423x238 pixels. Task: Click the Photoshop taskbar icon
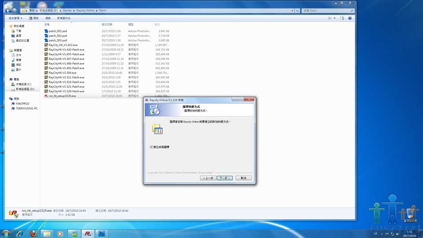(101, 234)
